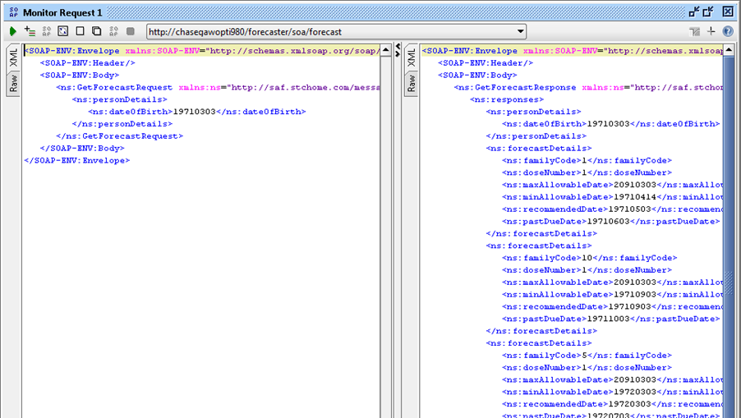Click into the endpoint URL field
The height and width of the screenshot is (418, 741).
(331, 32)
